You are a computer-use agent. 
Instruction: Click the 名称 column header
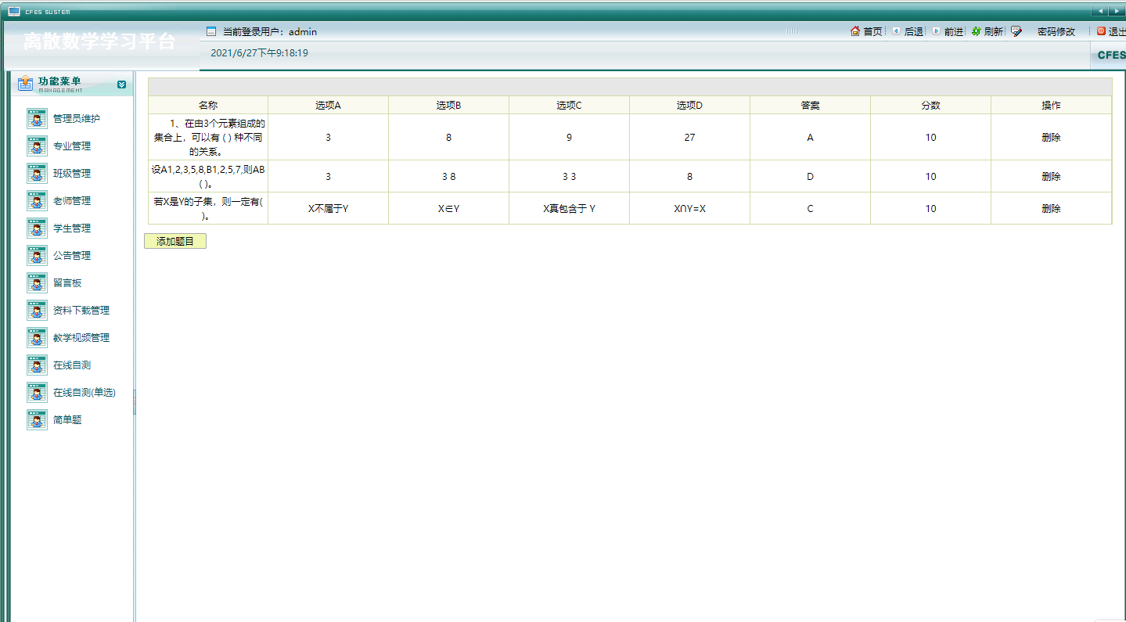click(208, 106)
